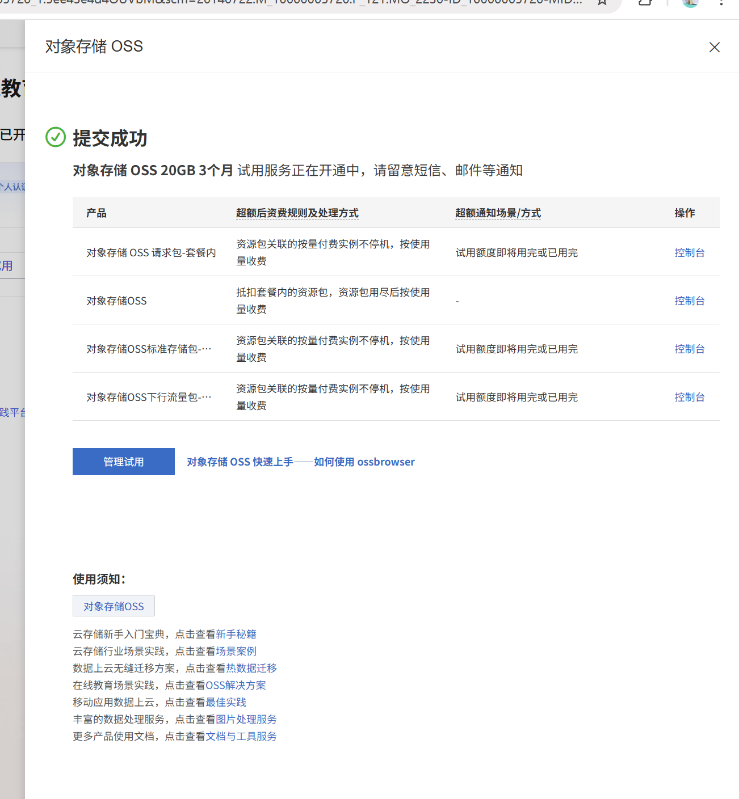Select the 对象存储OSS标准存储包 product cell
739x799 pixels.
[x=149, y=349]
